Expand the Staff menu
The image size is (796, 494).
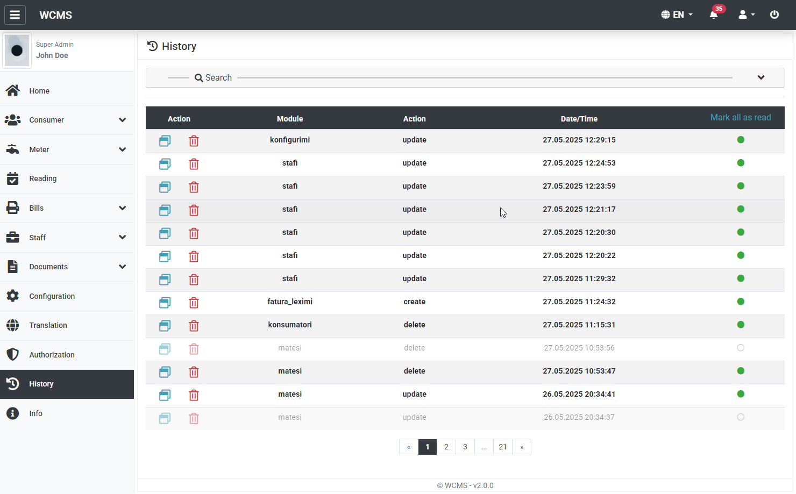pyautogui.click(x=67, y=238)
